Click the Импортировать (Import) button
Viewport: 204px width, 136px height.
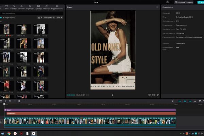[x=8, y=17]
